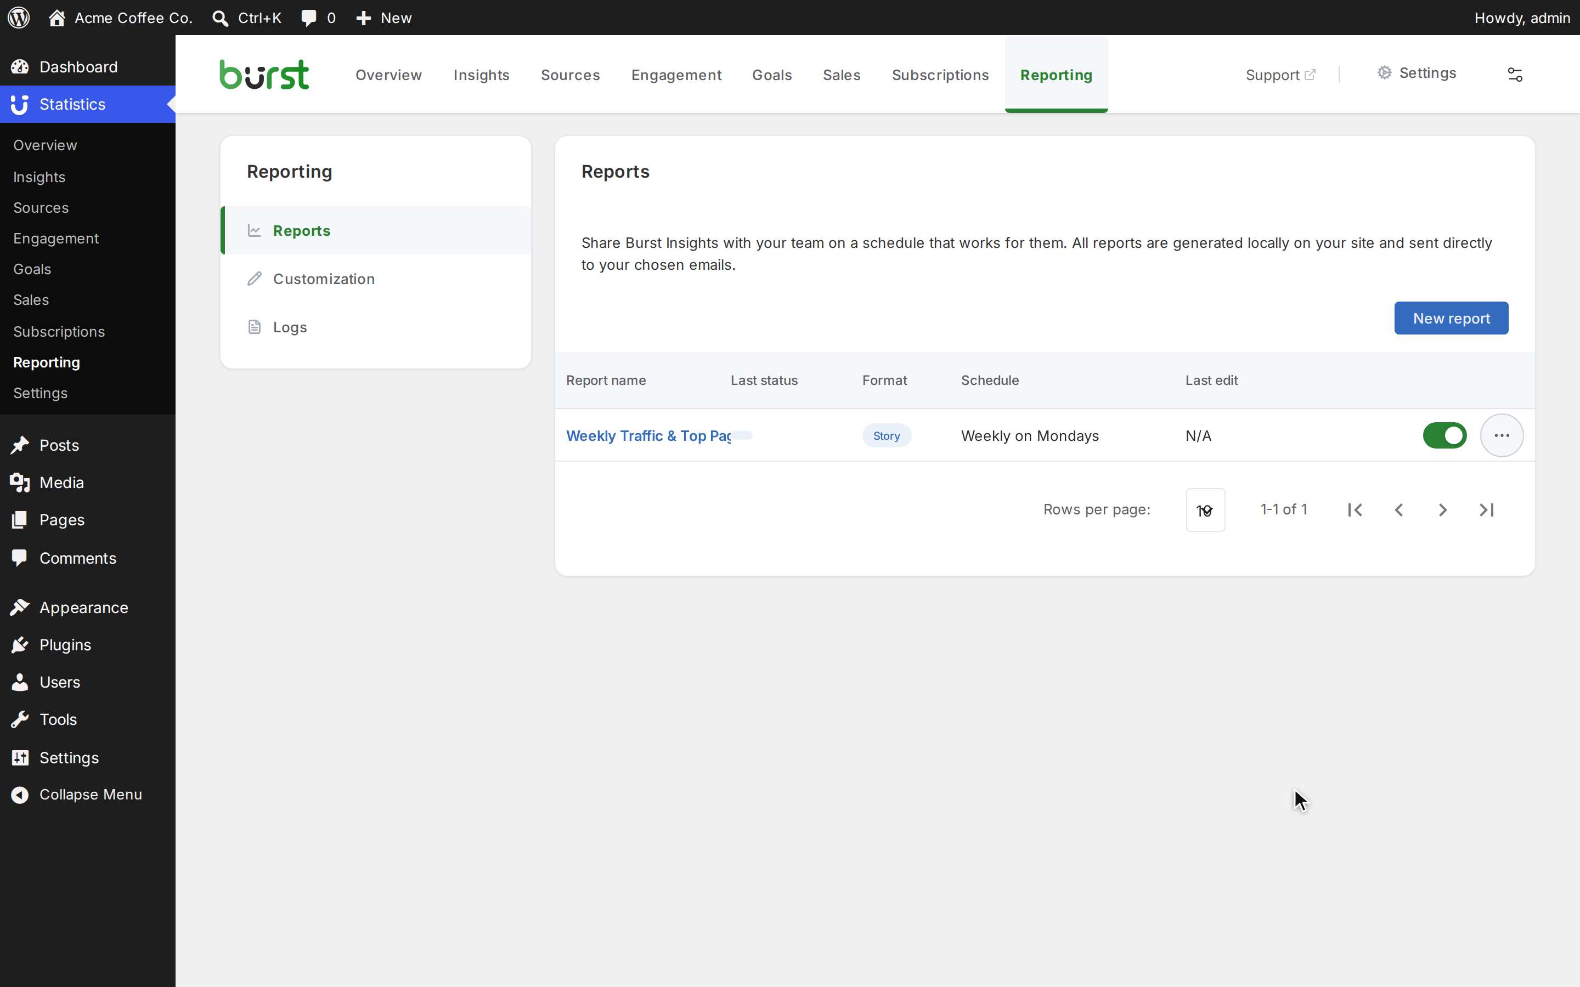Switch to the Engagement tab

click(676, 75)
